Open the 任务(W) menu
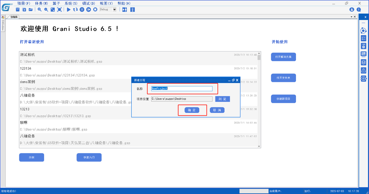This screenshot has height=194, width=369. tap(42, 3)
